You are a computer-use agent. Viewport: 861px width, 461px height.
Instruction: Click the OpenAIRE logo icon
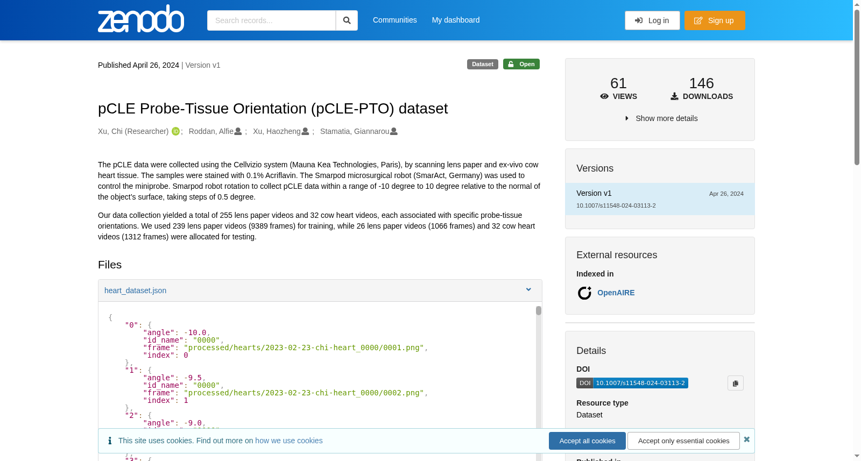(x=584, y=293)
